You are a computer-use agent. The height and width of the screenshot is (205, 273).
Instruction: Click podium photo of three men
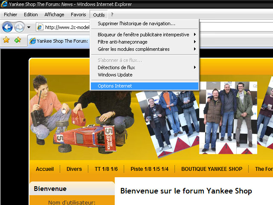tap(228, 118)
